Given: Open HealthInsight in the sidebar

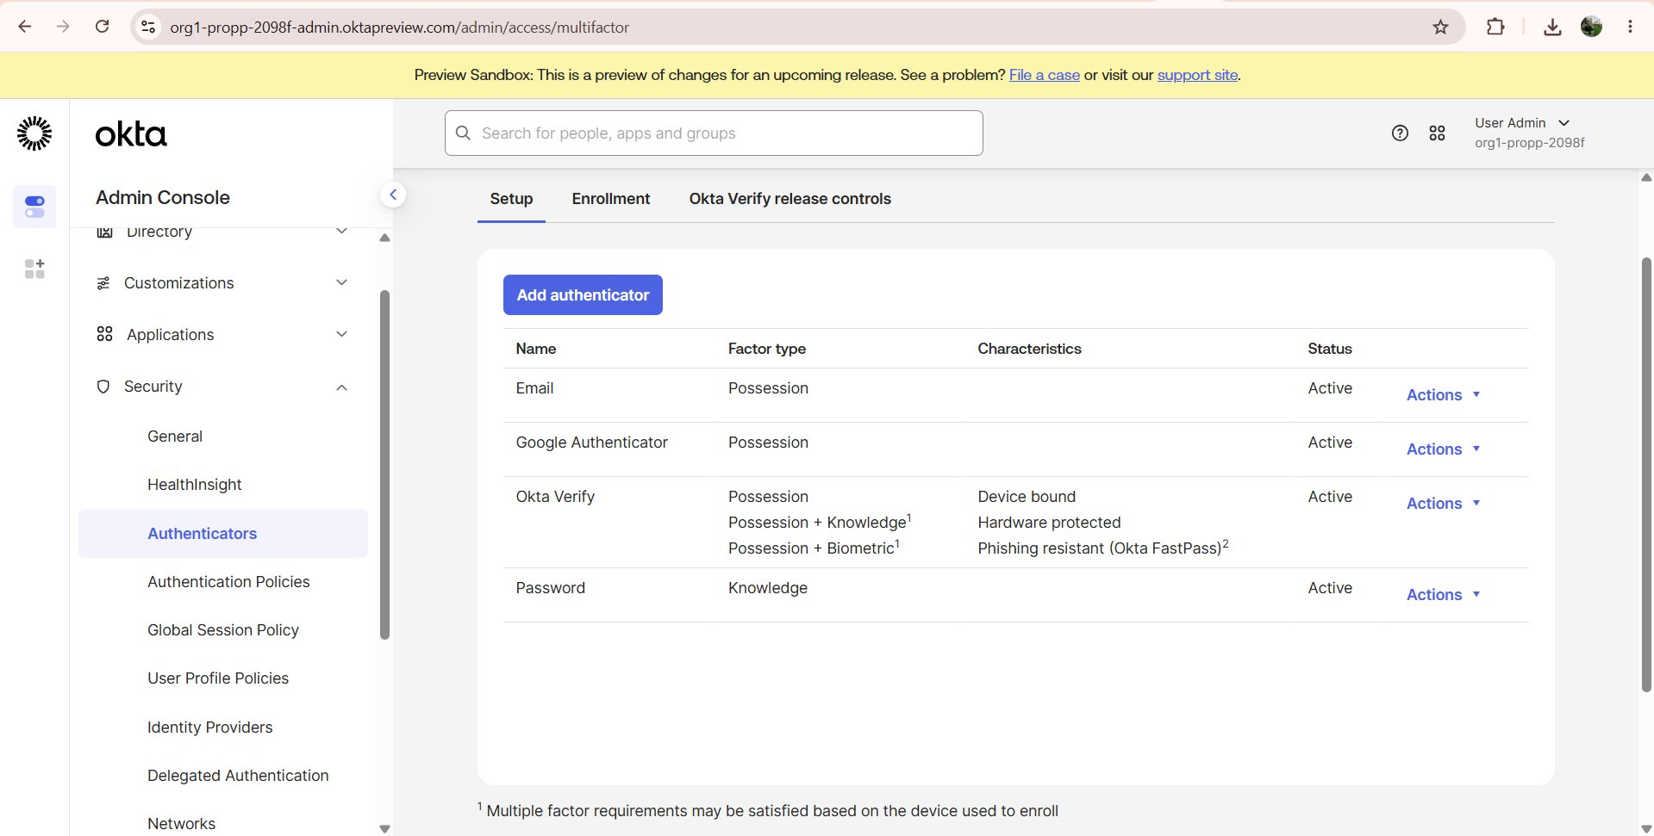Looking at the screenshot, I should click(194, 485).
